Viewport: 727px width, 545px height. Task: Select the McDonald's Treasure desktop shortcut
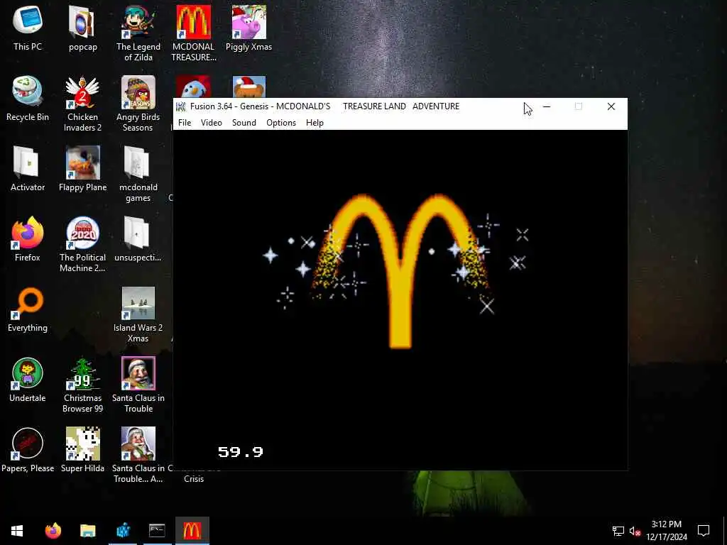coord(193,33)
